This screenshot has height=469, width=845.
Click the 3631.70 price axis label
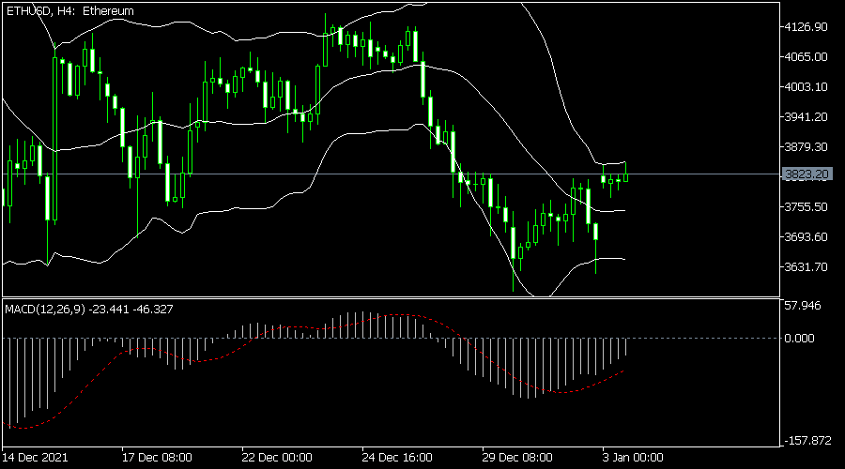click(x=807, y=267)
